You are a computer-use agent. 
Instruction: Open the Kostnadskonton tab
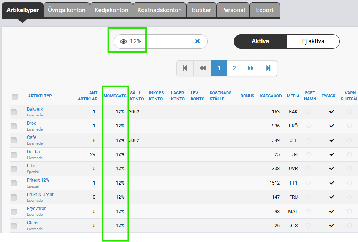pos(159,10)
